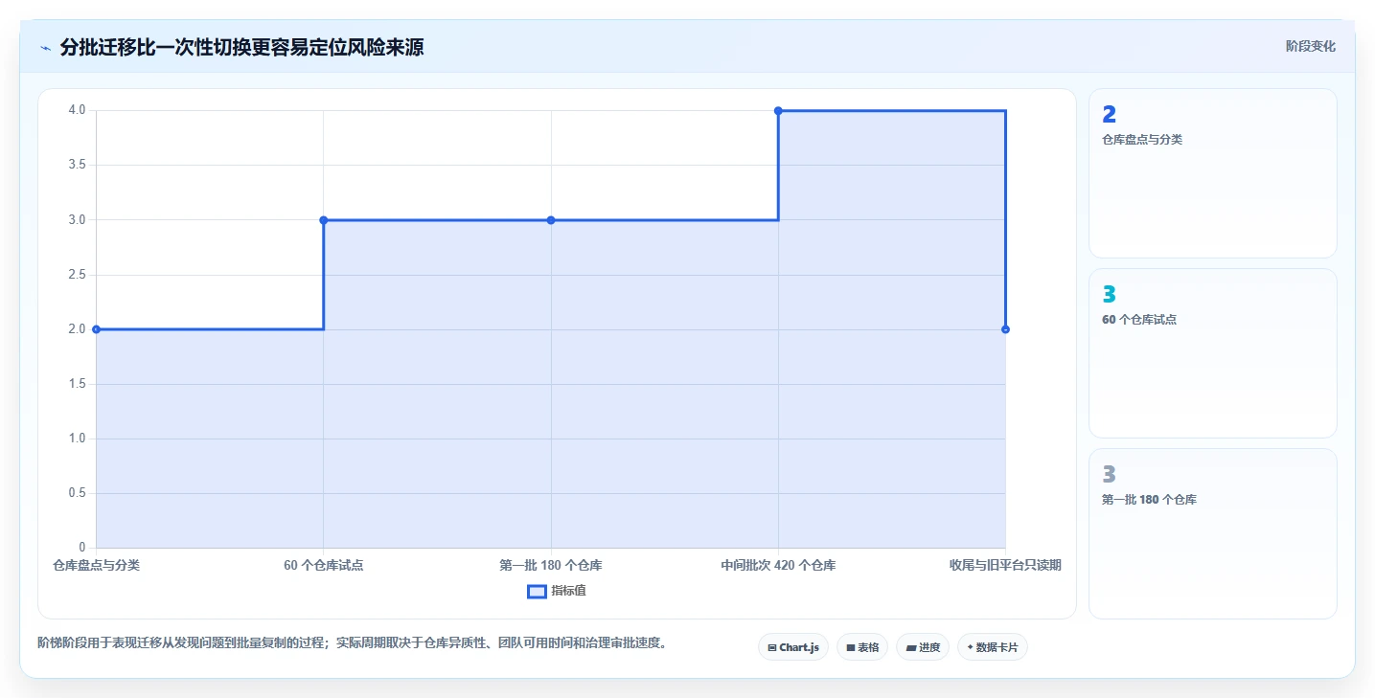
Task: Open the 仓库盘点与分类 stat card
Action: (1212, 173)
